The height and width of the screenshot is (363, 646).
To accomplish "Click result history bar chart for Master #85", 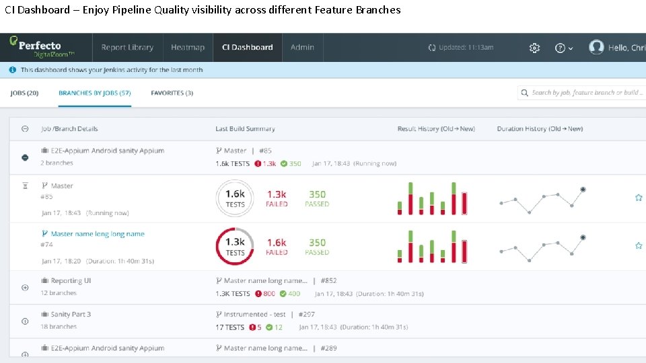I will click(x=432, y=198).
